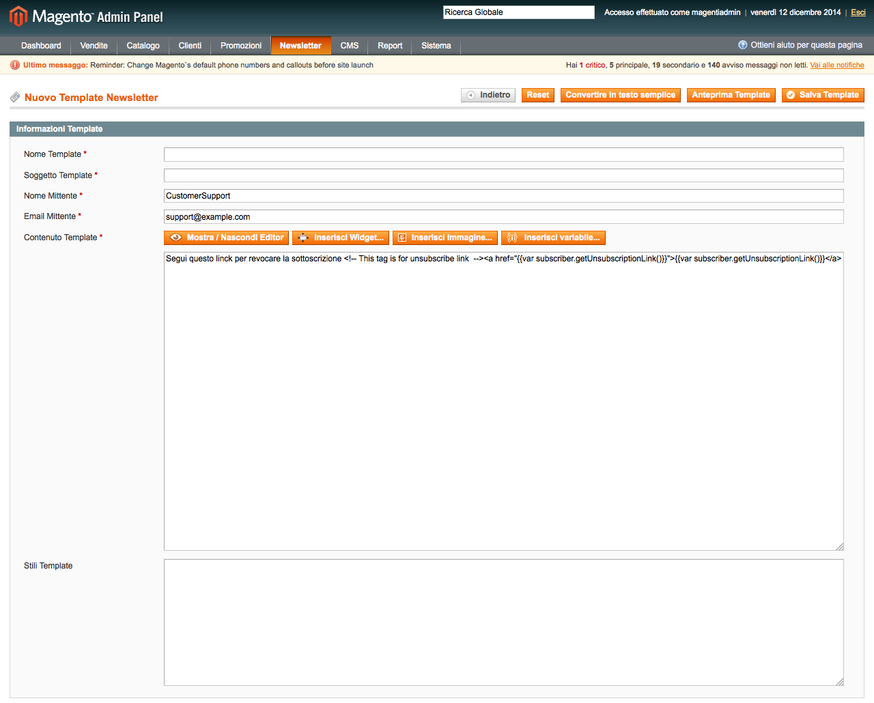Focus the Nome Template input field
The height and width of the screenshot is (703, 874).
(503, 155)
